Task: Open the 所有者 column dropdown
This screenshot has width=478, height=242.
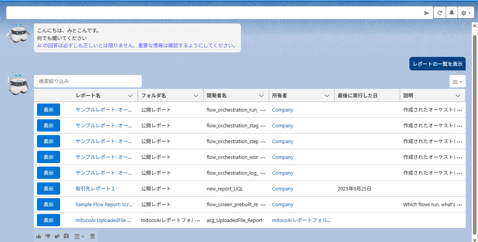Action: click(x=327, y=95)
